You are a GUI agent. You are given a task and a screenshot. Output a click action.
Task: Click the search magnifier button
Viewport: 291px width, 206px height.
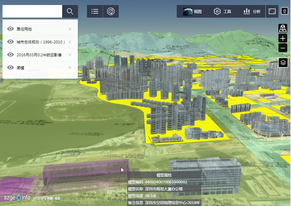pyautogui.click(x=70, y=12)
